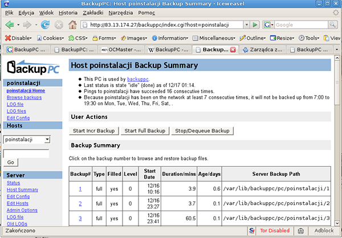Go to the Home page icon
Screen dimensions: 342x238
(72, 25)
